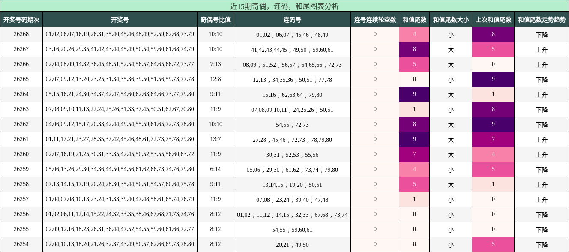Select issue number 26261
This screenshot has width=569, height=252.
click(21, 139)
